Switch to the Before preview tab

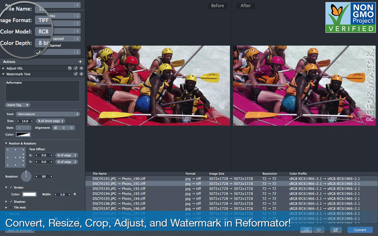218,6
